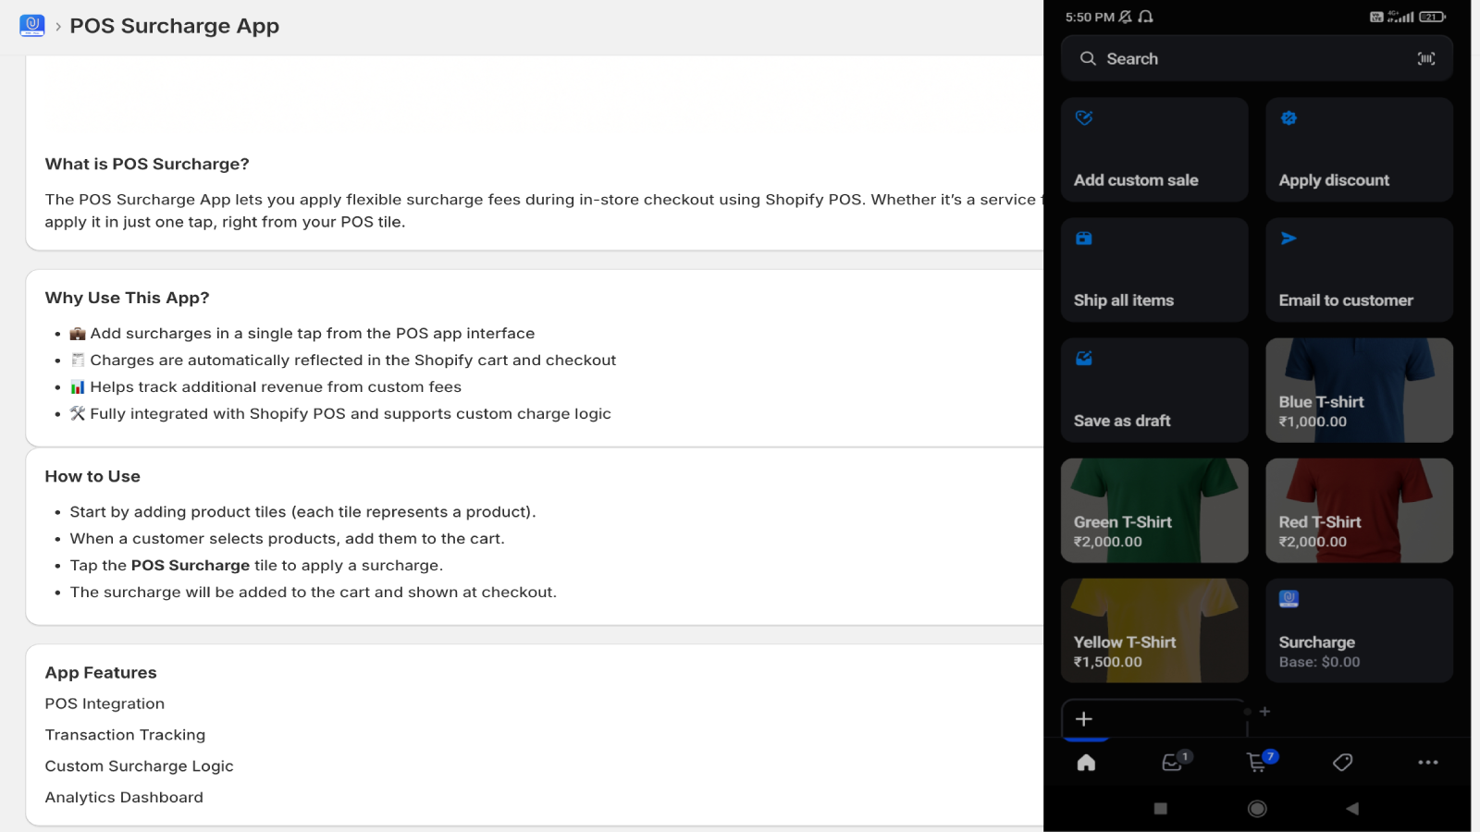Click the POS Surcharge app logo icon
This screenshot has width=1480, height=832.
[32, 25]
